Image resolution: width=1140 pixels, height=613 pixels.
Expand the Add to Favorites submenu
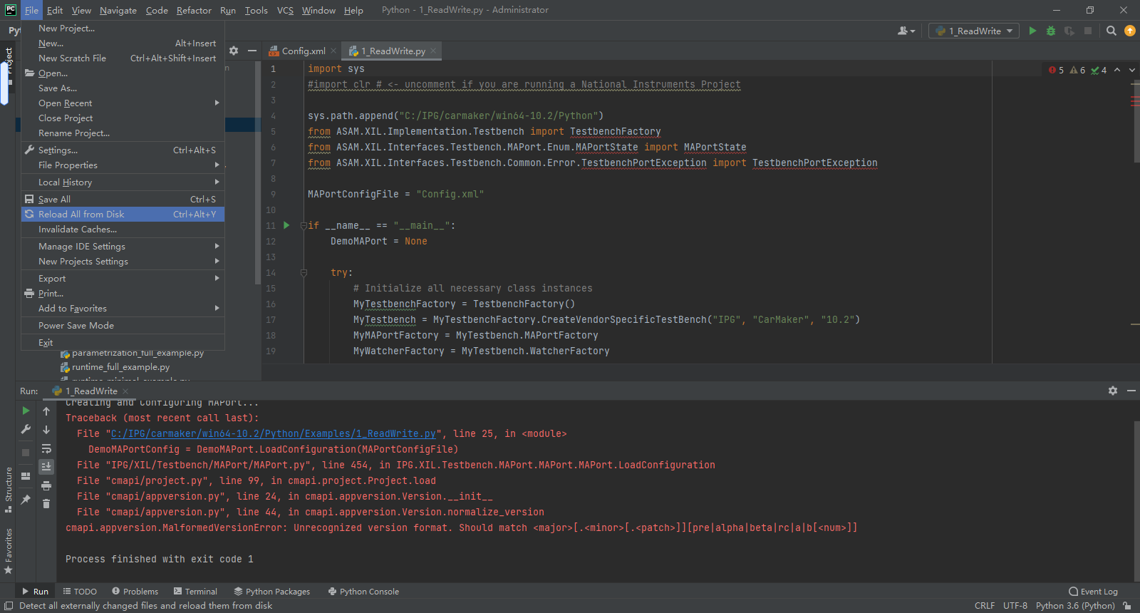point(123,309)
